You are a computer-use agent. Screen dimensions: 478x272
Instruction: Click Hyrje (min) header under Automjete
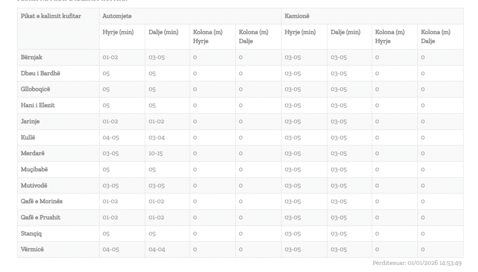point(118,32)
